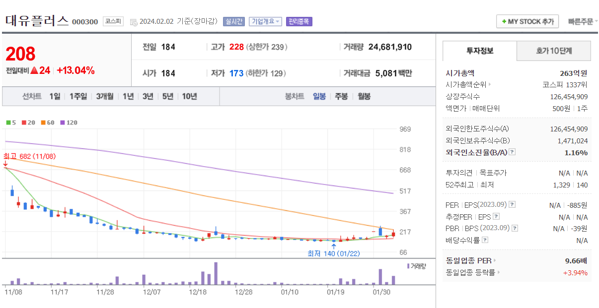This screenshot has width=599, height=308.
Task: Click the +13.04% change value
Action: pyautogui.click(x=75, y=70)
